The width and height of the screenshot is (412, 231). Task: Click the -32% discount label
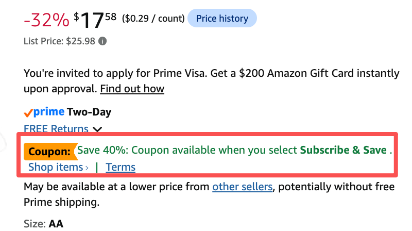[x=46, y=20]
